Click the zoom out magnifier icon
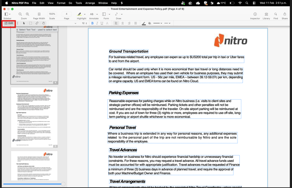 [x=20, y=14]
